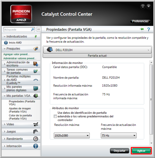Click the Video camera icon

(36, 124)
